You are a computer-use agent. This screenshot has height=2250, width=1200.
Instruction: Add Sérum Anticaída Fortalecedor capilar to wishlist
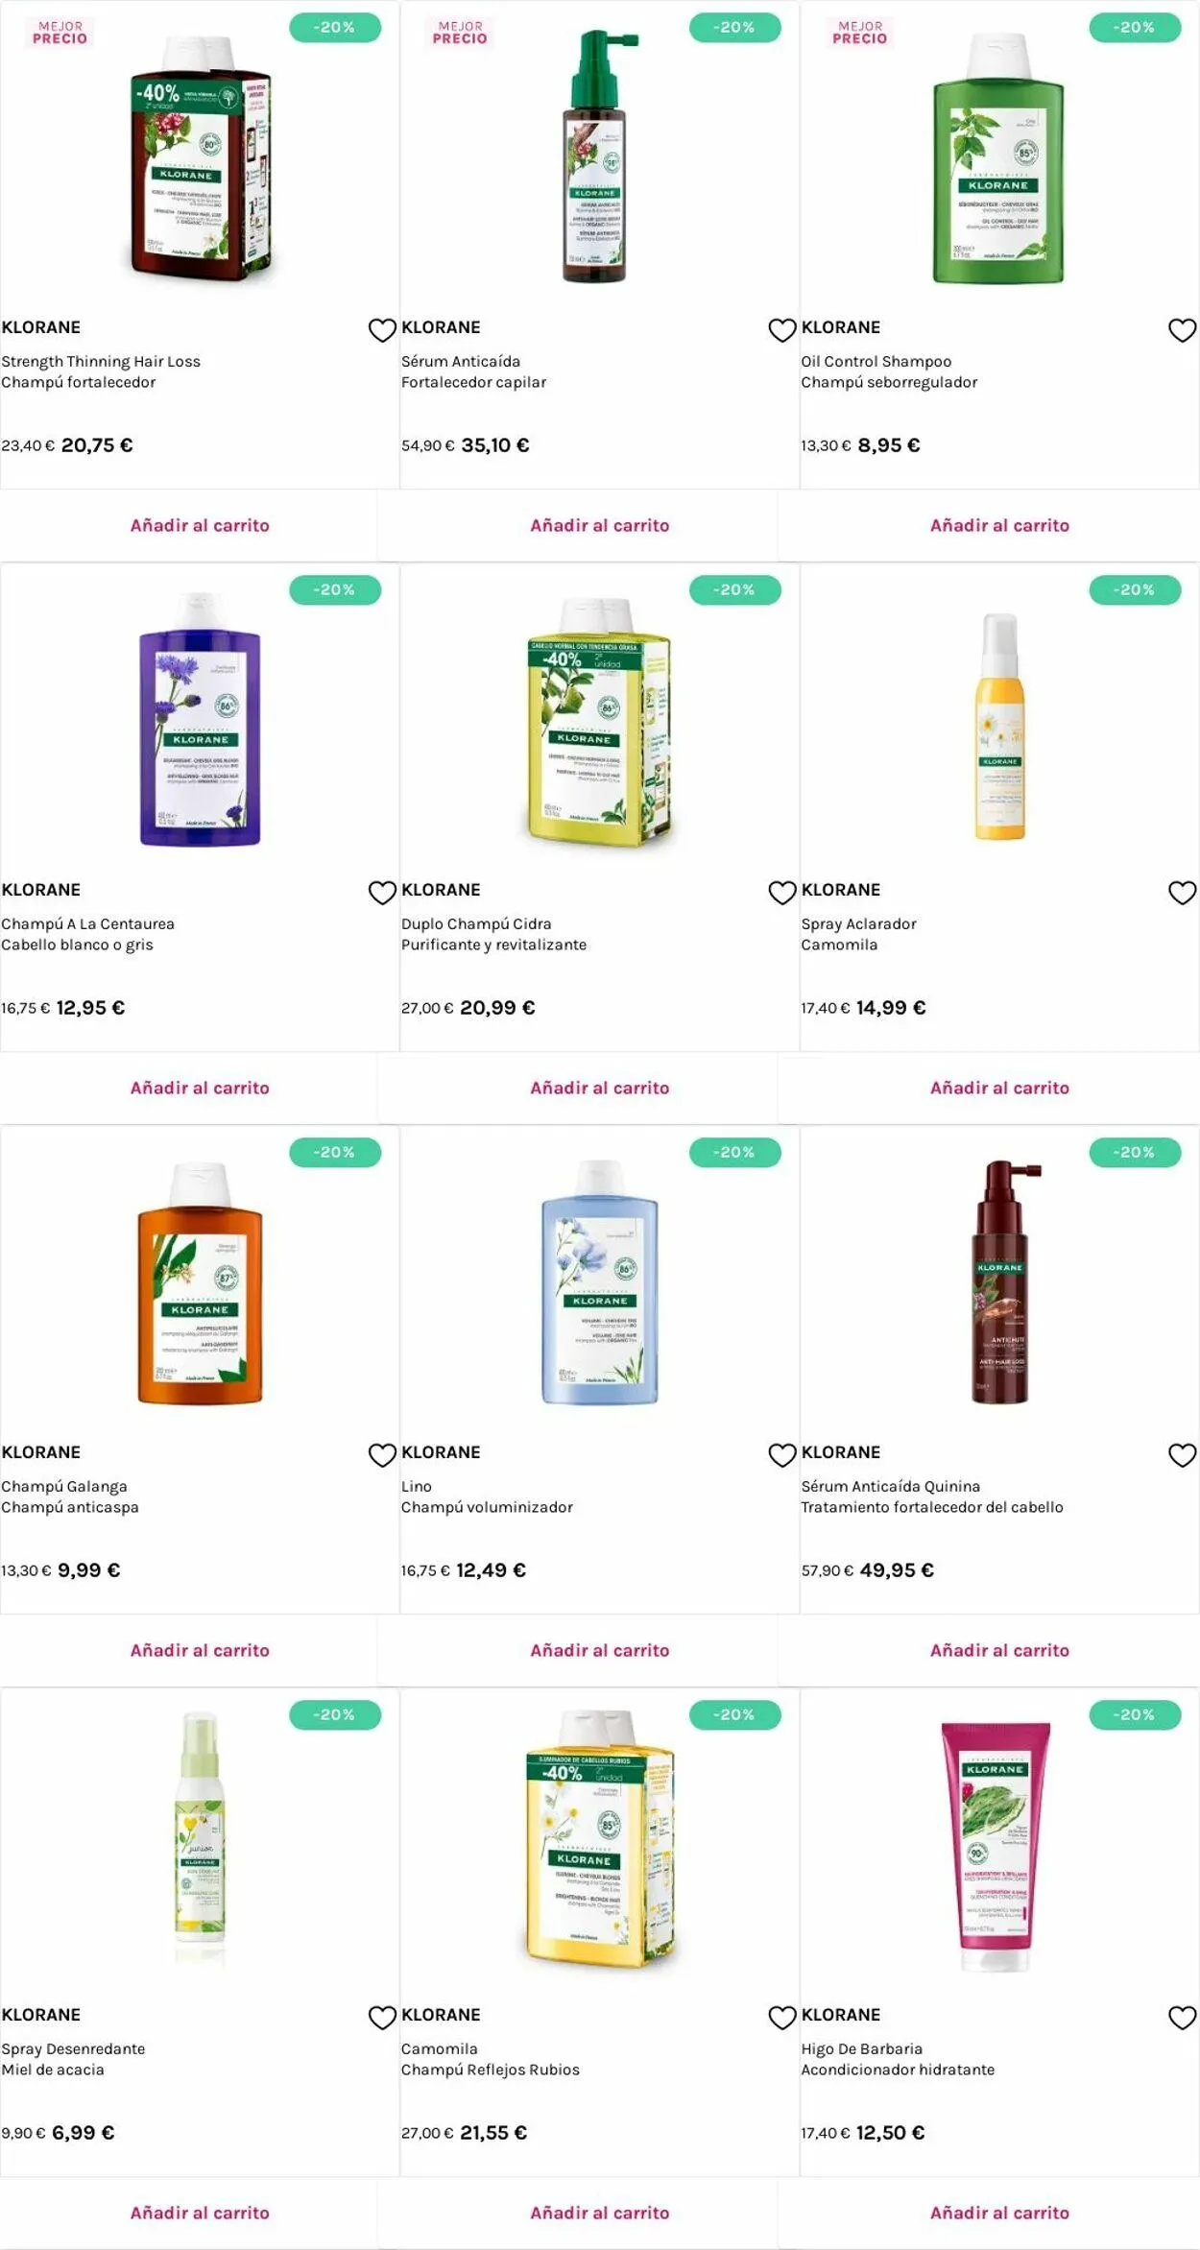pos(782,330)
